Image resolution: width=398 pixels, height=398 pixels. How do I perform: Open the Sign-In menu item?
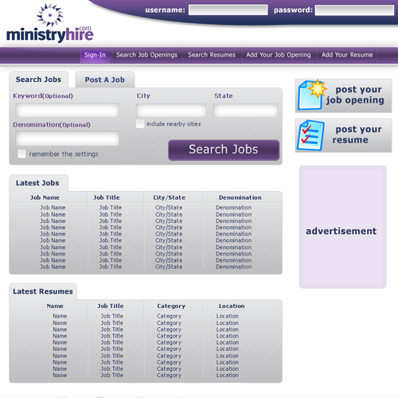pyautogui.click(x=95, y=55)
